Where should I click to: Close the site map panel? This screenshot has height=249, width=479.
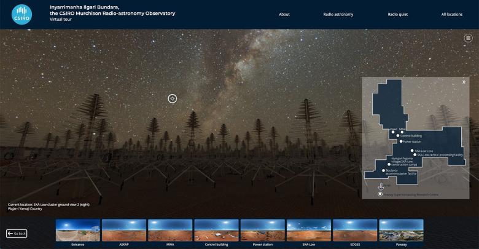(x=464, y=82)
